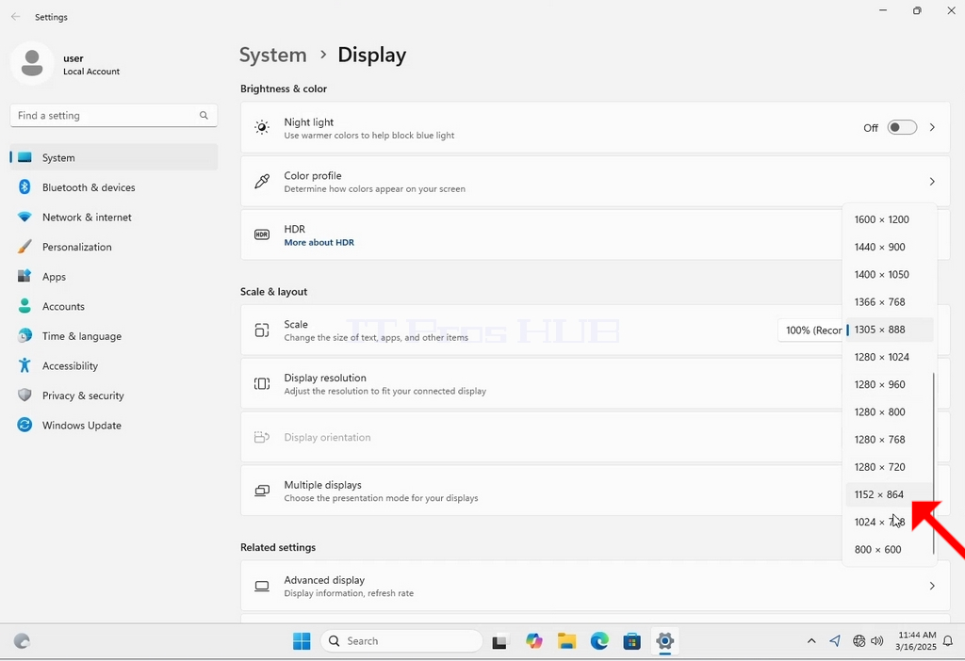Image resolution: width=965 pixels, height=661 pixels.
Task: Choose 1280 × 960 resolution
Action: [x=890, y=384]
